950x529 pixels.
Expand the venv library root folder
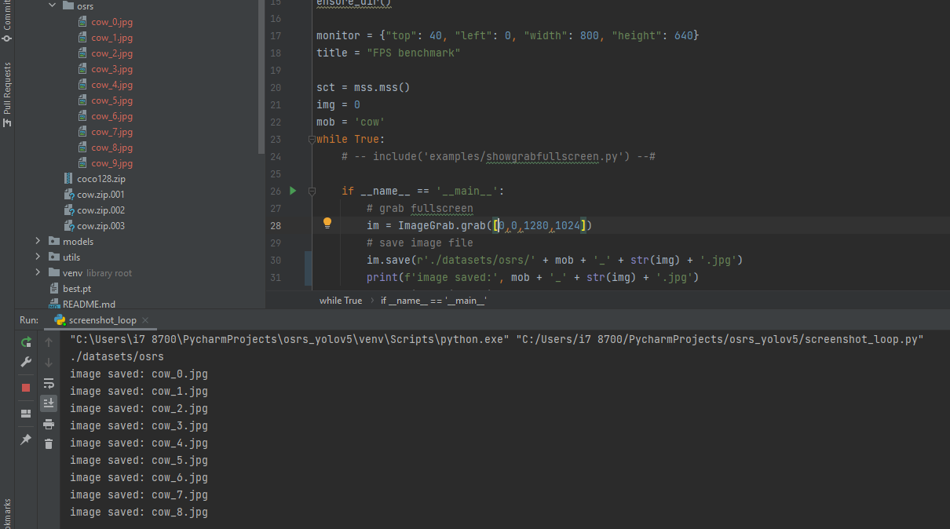[x=38, y=272]
